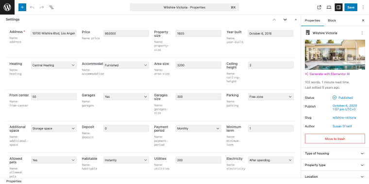Open the Accommodation dropdown showing Furnished
The image size is (369, 184).
[x=126, y=65]
